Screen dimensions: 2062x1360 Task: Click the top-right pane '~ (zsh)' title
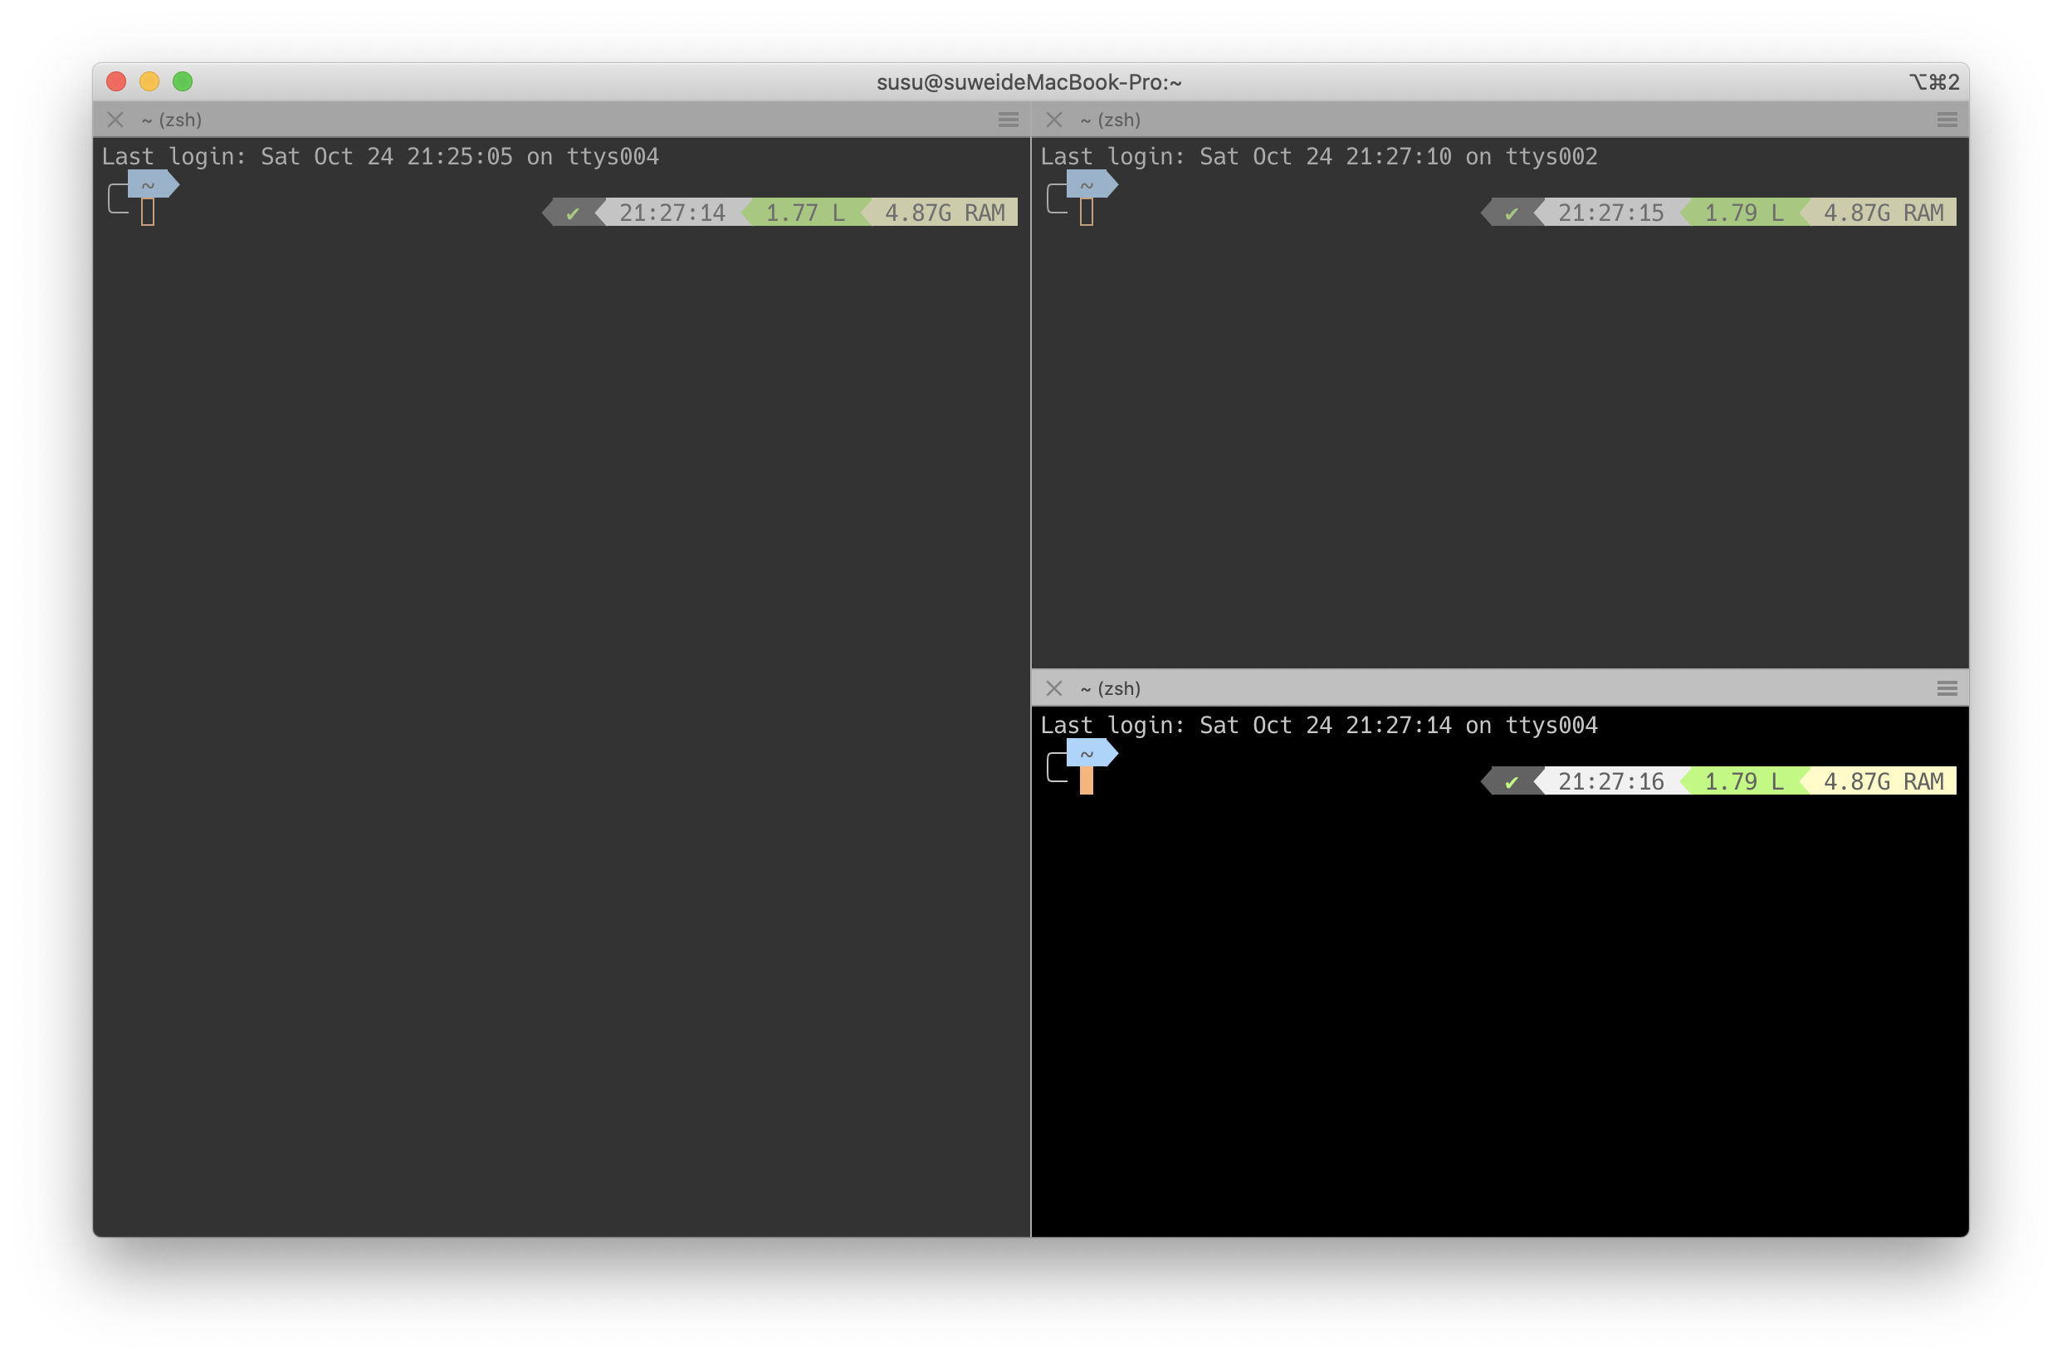pos(1110,120)
